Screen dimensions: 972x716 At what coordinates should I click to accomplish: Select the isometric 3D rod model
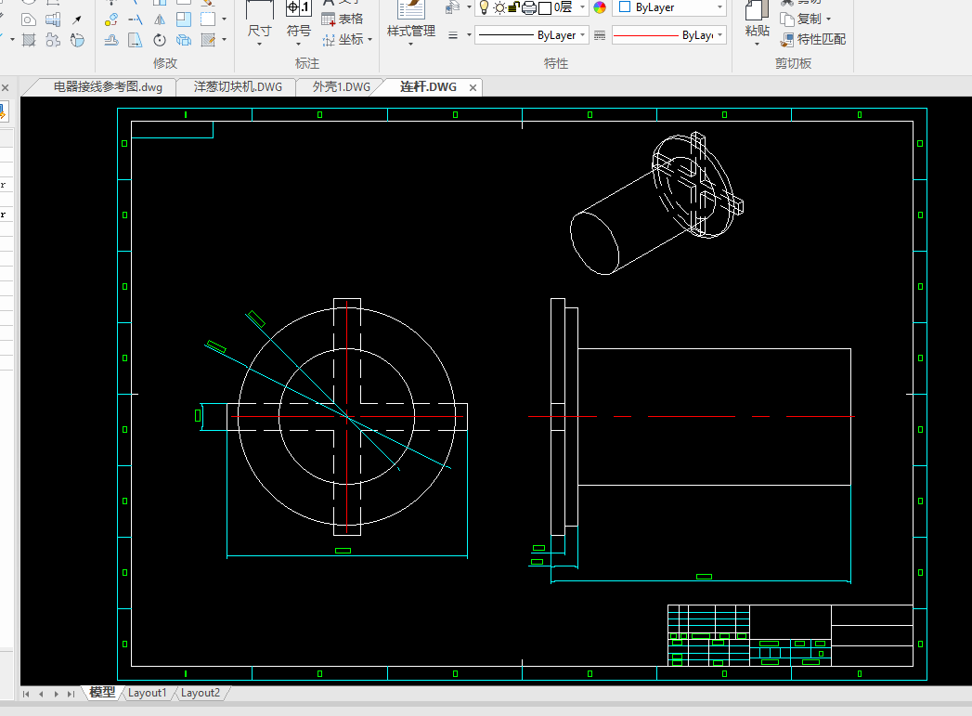point(656,203)
